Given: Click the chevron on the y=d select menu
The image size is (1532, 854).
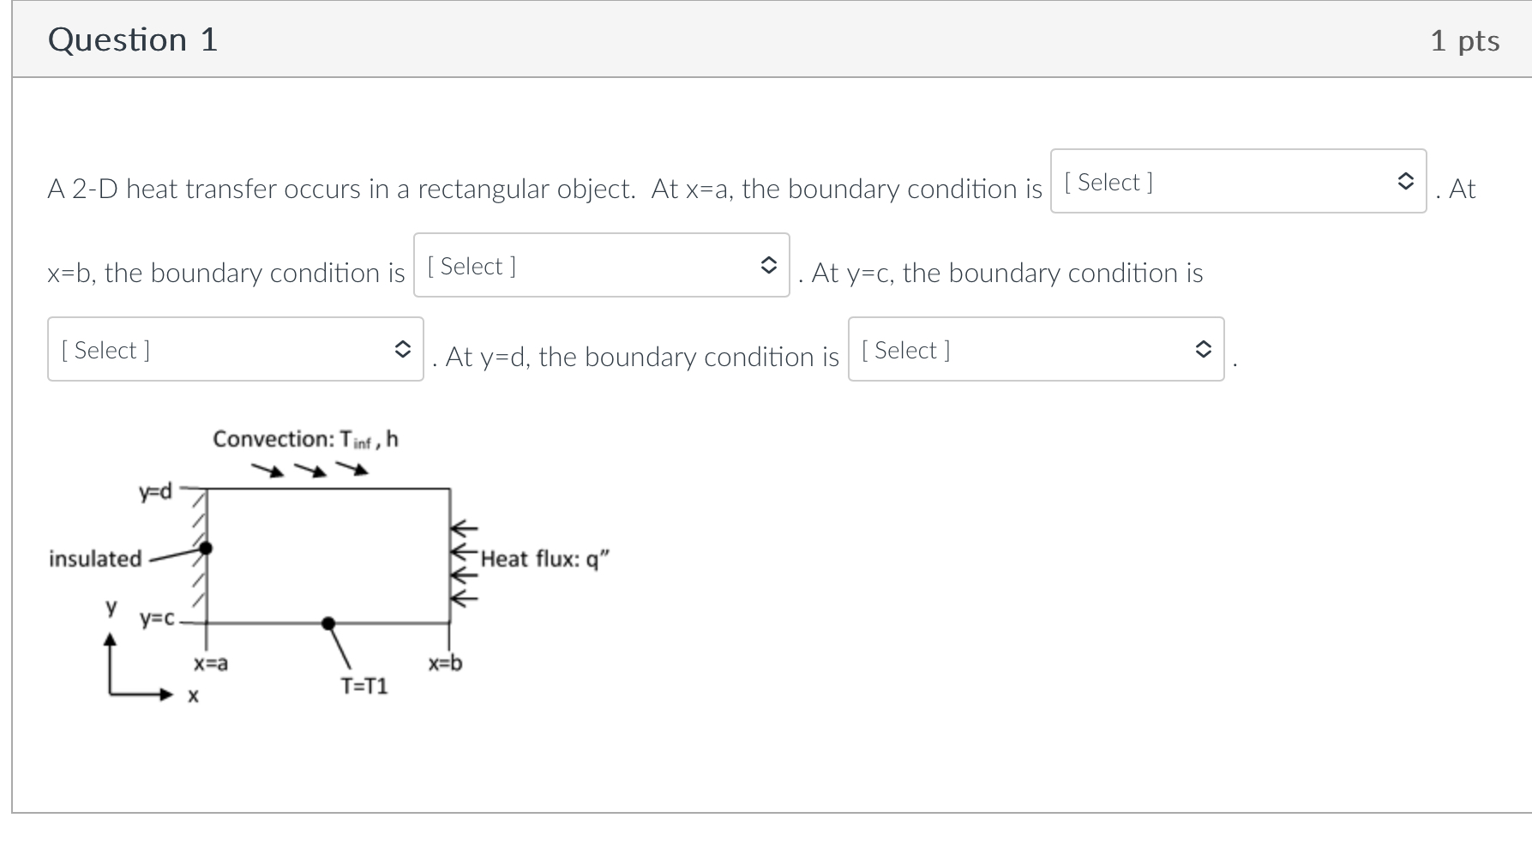Looking at the screenshot, I should 1203,350.
